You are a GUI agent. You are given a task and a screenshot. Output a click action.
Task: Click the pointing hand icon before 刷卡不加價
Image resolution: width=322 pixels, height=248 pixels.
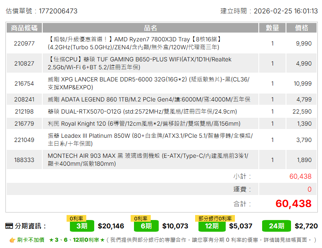tap(13, 240)
